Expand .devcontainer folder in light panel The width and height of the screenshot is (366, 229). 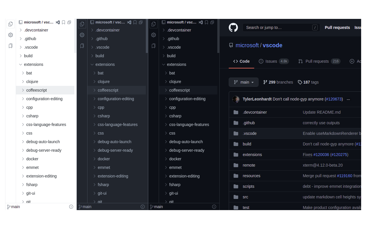[21, 30]
